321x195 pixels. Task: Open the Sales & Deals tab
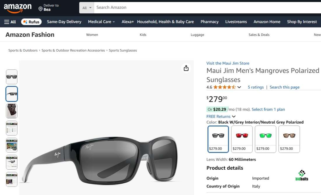259,35
